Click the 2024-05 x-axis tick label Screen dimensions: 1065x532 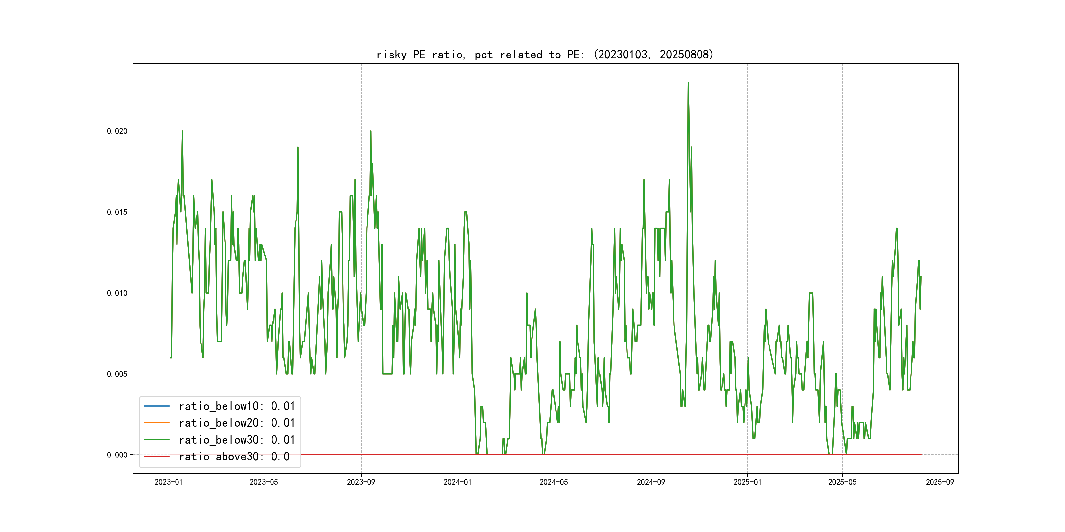554,482
